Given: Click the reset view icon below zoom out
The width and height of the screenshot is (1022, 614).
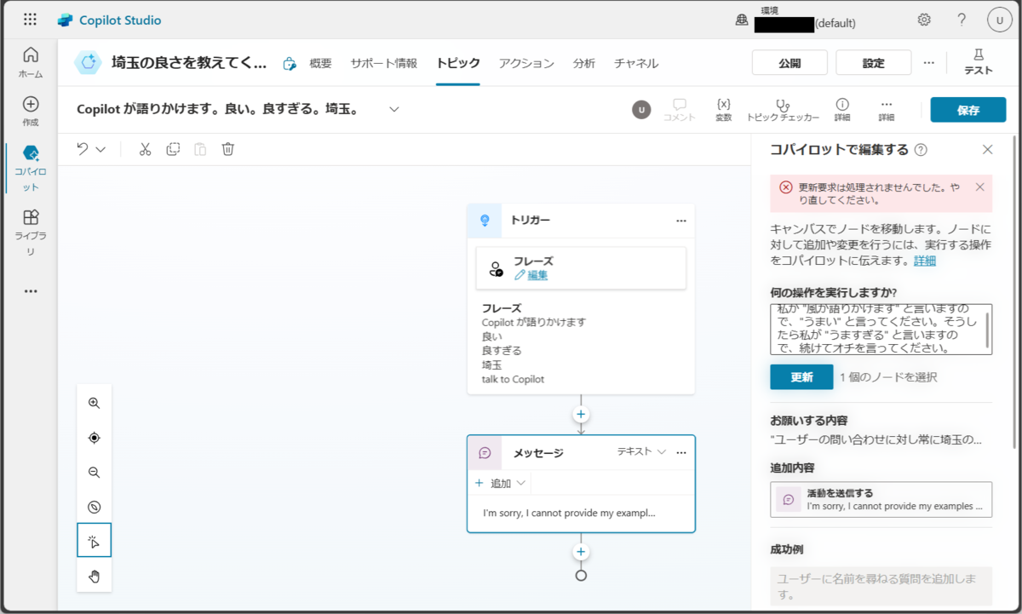Looking at the screenshot, I should pyautogui.click(x=95, y=507).
